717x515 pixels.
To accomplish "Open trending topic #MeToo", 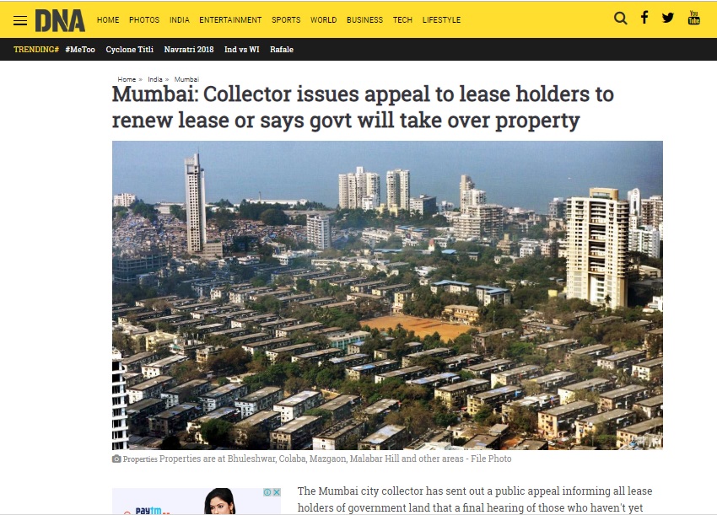I will [x=80, y=50].
